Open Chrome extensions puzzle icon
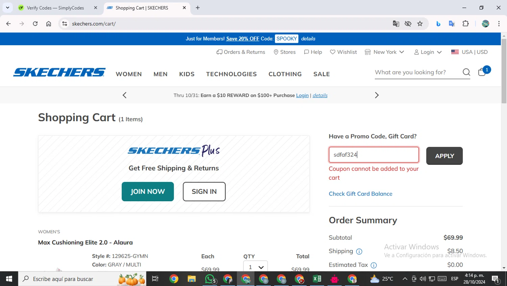Viewport: 507px width, 286px height. click(x=465, y=24)
